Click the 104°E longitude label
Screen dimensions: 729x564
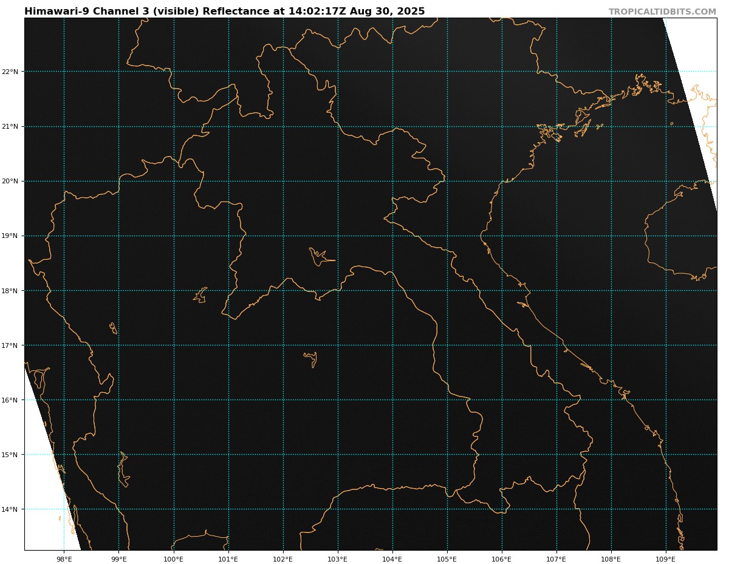[x=392, y=559]
